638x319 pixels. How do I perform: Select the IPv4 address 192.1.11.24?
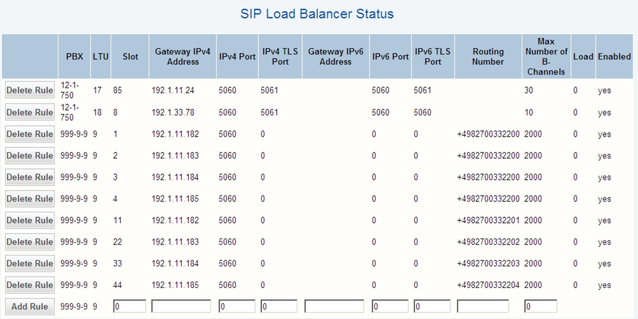(x=173, y=90)
